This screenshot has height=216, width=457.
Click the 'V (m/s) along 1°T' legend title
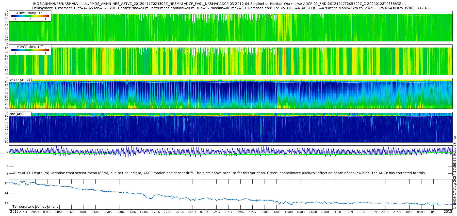[30, 47]
